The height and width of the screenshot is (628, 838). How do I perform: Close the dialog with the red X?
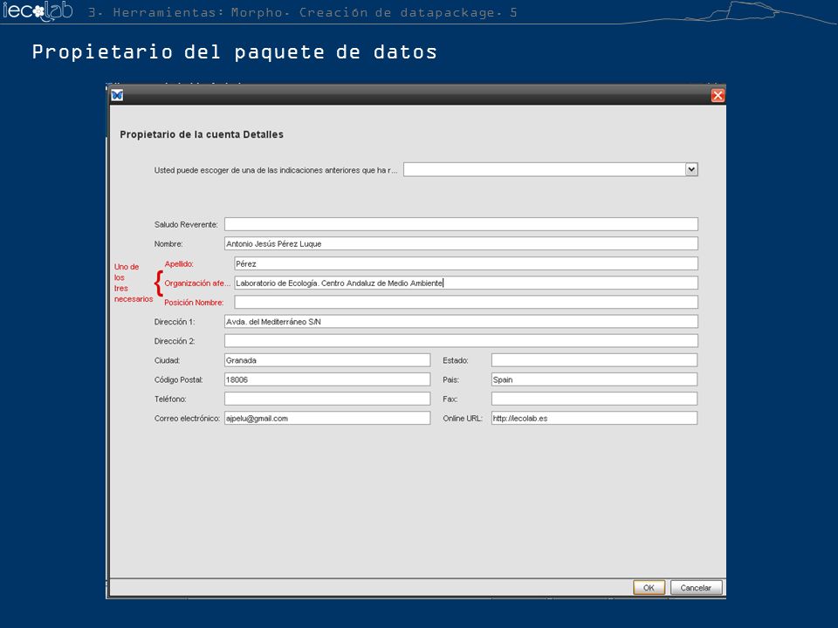tap(718, 96)
